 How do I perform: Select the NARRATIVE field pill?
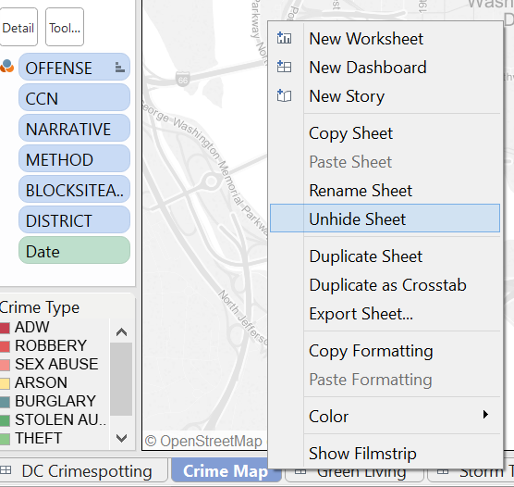coord(74,128)
